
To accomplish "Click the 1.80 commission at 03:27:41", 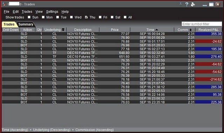I will pos(184,57).
